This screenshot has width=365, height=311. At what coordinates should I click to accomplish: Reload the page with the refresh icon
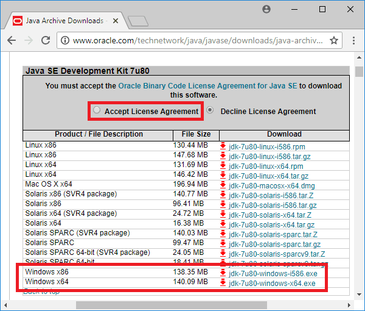(46, 40)
